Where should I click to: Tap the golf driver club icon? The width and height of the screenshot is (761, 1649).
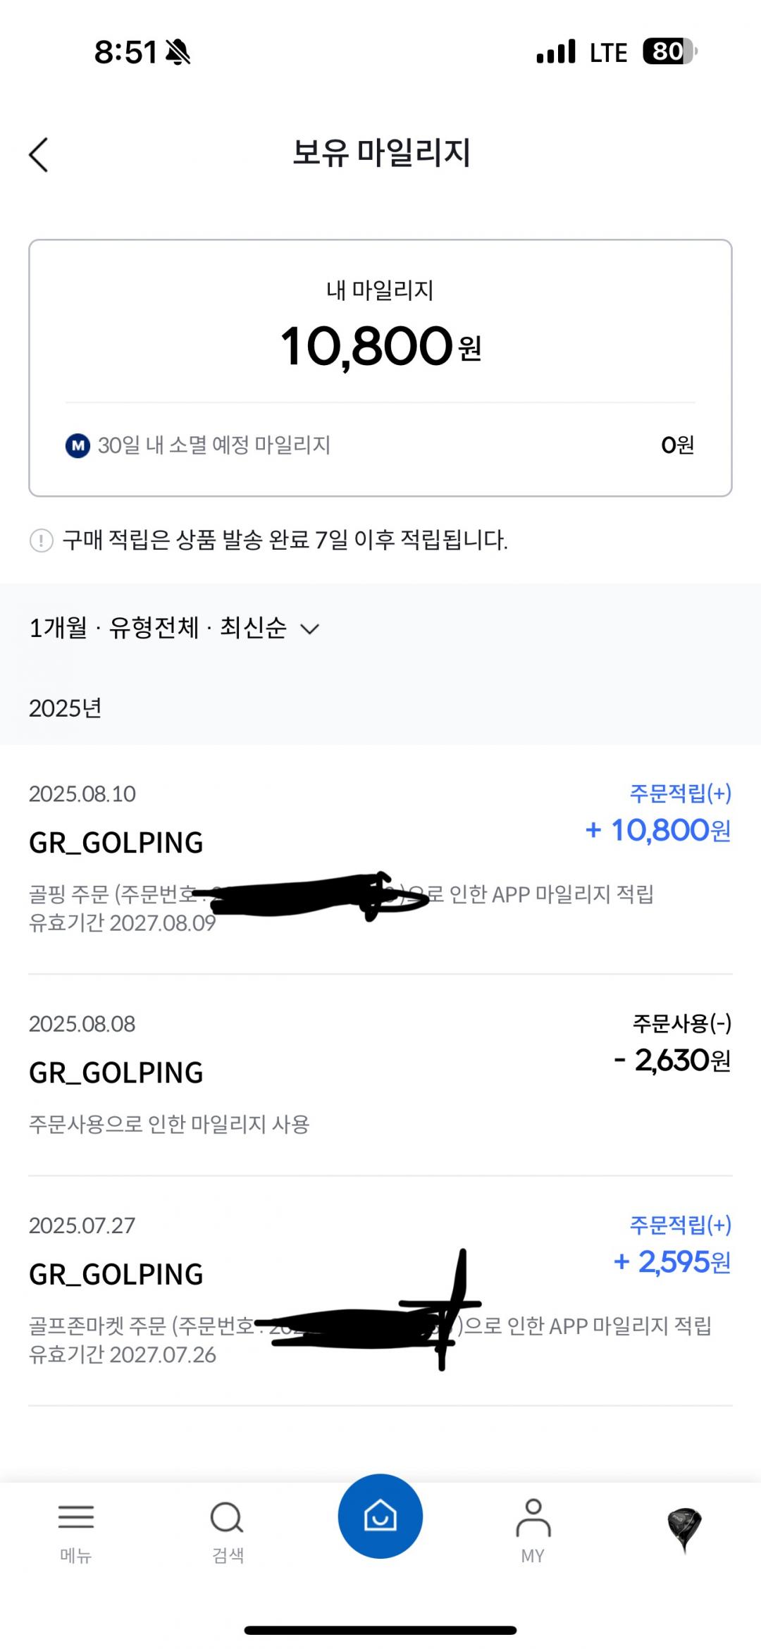point(684,1530)
